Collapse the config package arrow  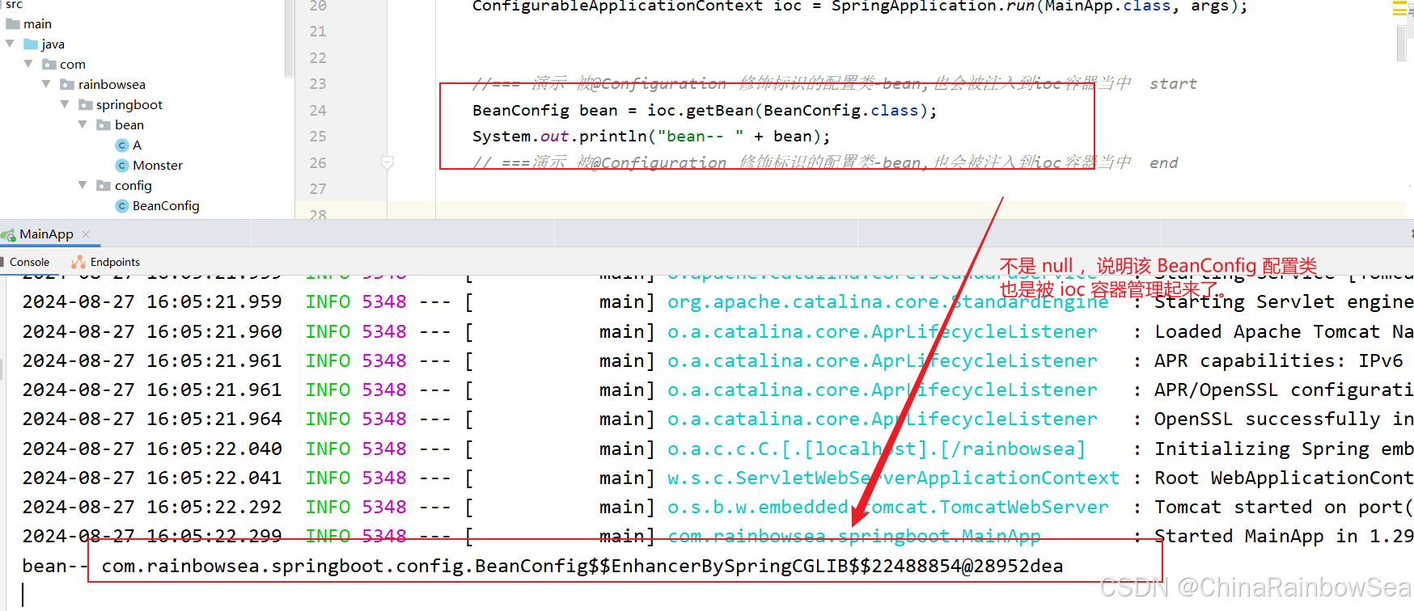(x=83, y=185)
